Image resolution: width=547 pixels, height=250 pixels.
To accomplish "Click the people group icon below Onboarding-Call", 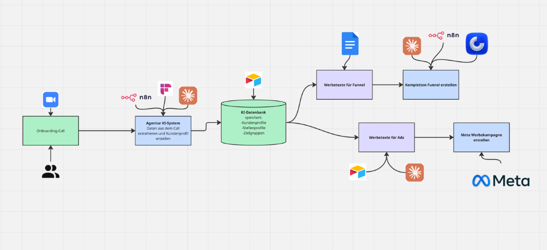I will [x=51, y=171].
